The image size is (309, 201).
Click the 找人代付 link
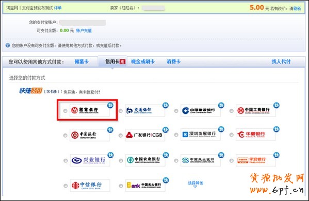coord(281,61)
